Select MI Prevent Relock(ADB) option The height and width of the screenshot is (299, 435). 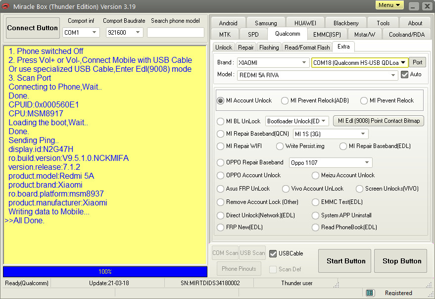pyautogui.click(x=315, y=100)
